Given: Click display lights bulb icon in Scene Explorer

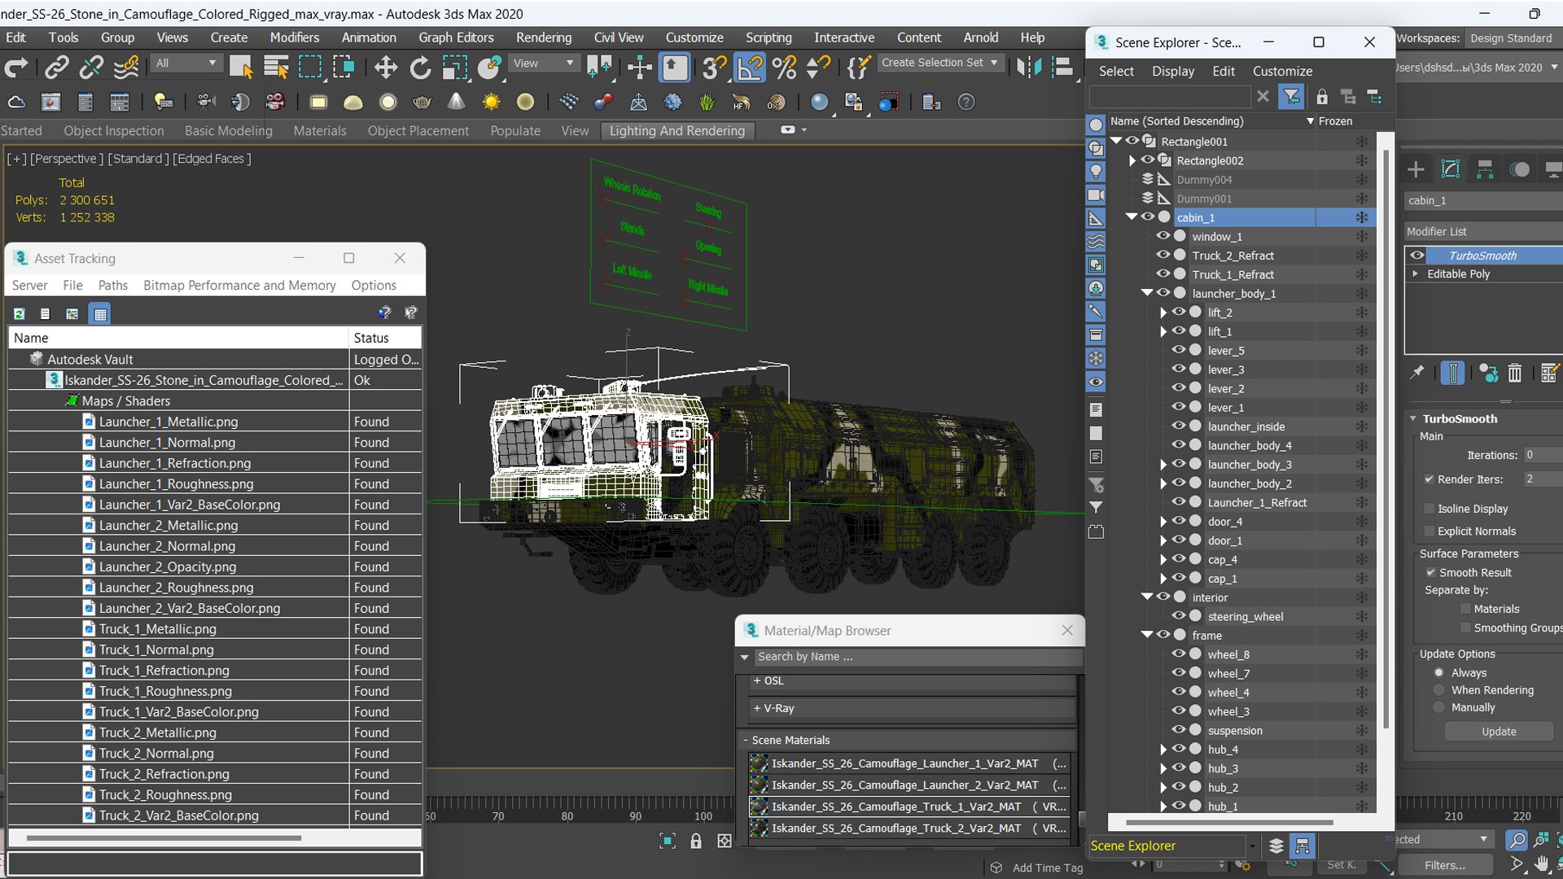Looking at the screenshot, I should (1096, 172).
